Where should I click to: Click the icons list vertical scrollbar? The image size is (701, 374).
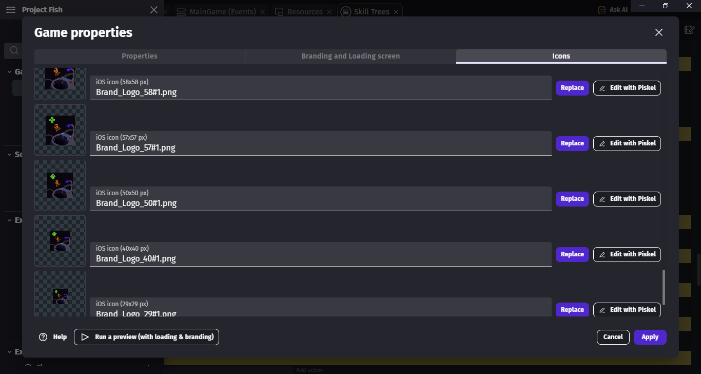click(664, 287)
